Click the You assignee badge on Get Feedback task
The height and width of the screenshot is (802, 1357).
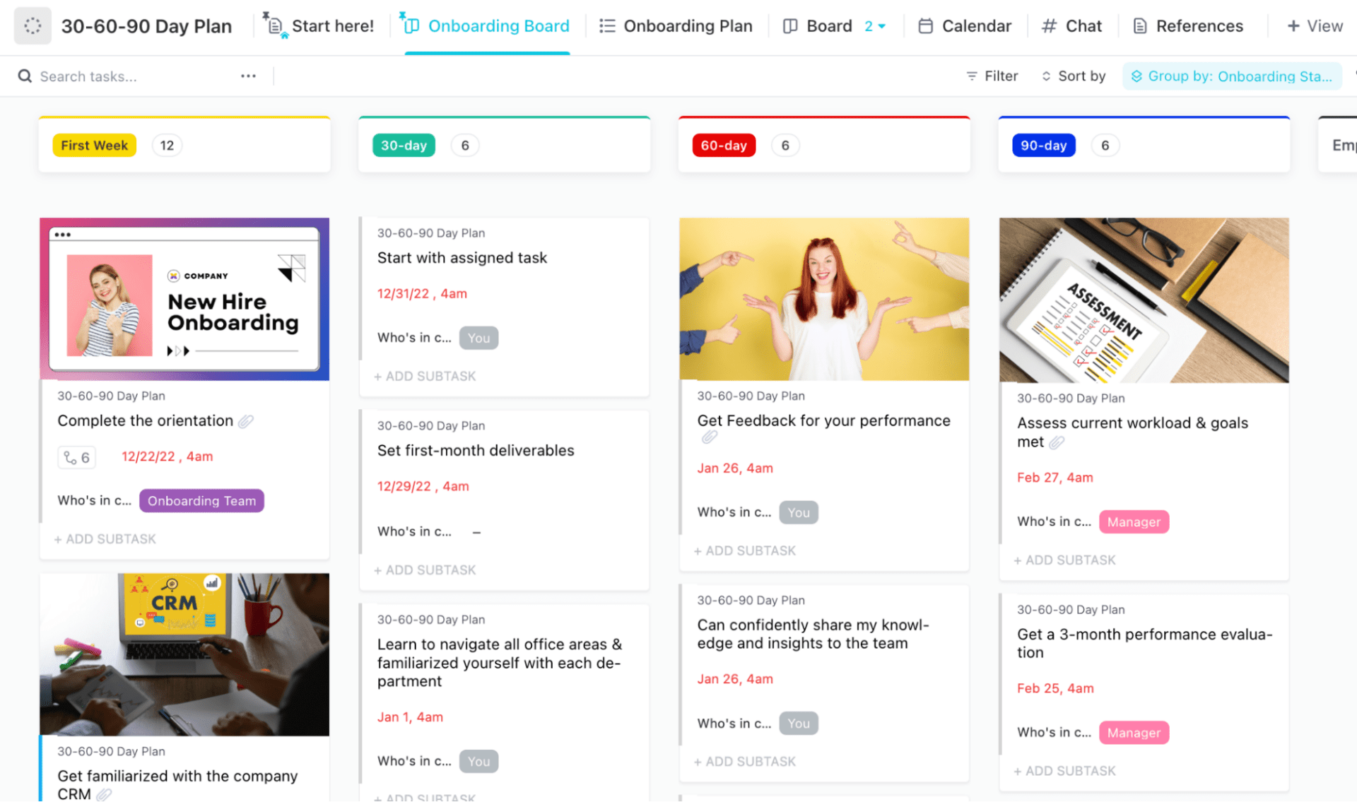coord(799,512)
